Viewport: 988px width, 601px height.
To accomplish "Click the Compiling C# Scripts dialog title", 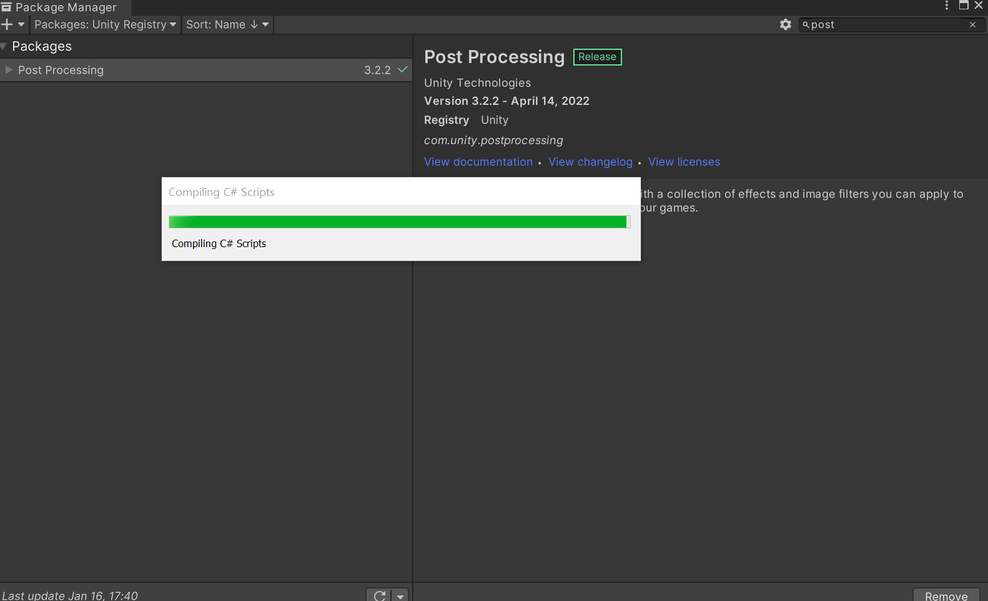I will tap(222, 192).
